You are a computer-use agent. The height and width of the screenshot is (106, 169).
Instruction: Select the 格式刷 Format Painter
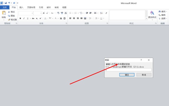(12, 20)
